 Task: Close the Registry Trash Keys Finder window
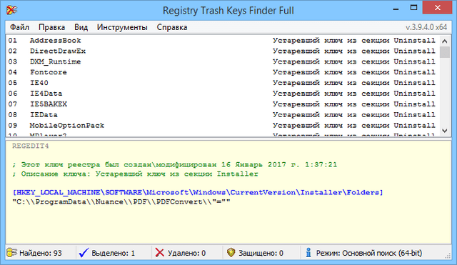[x=437, y=8]
